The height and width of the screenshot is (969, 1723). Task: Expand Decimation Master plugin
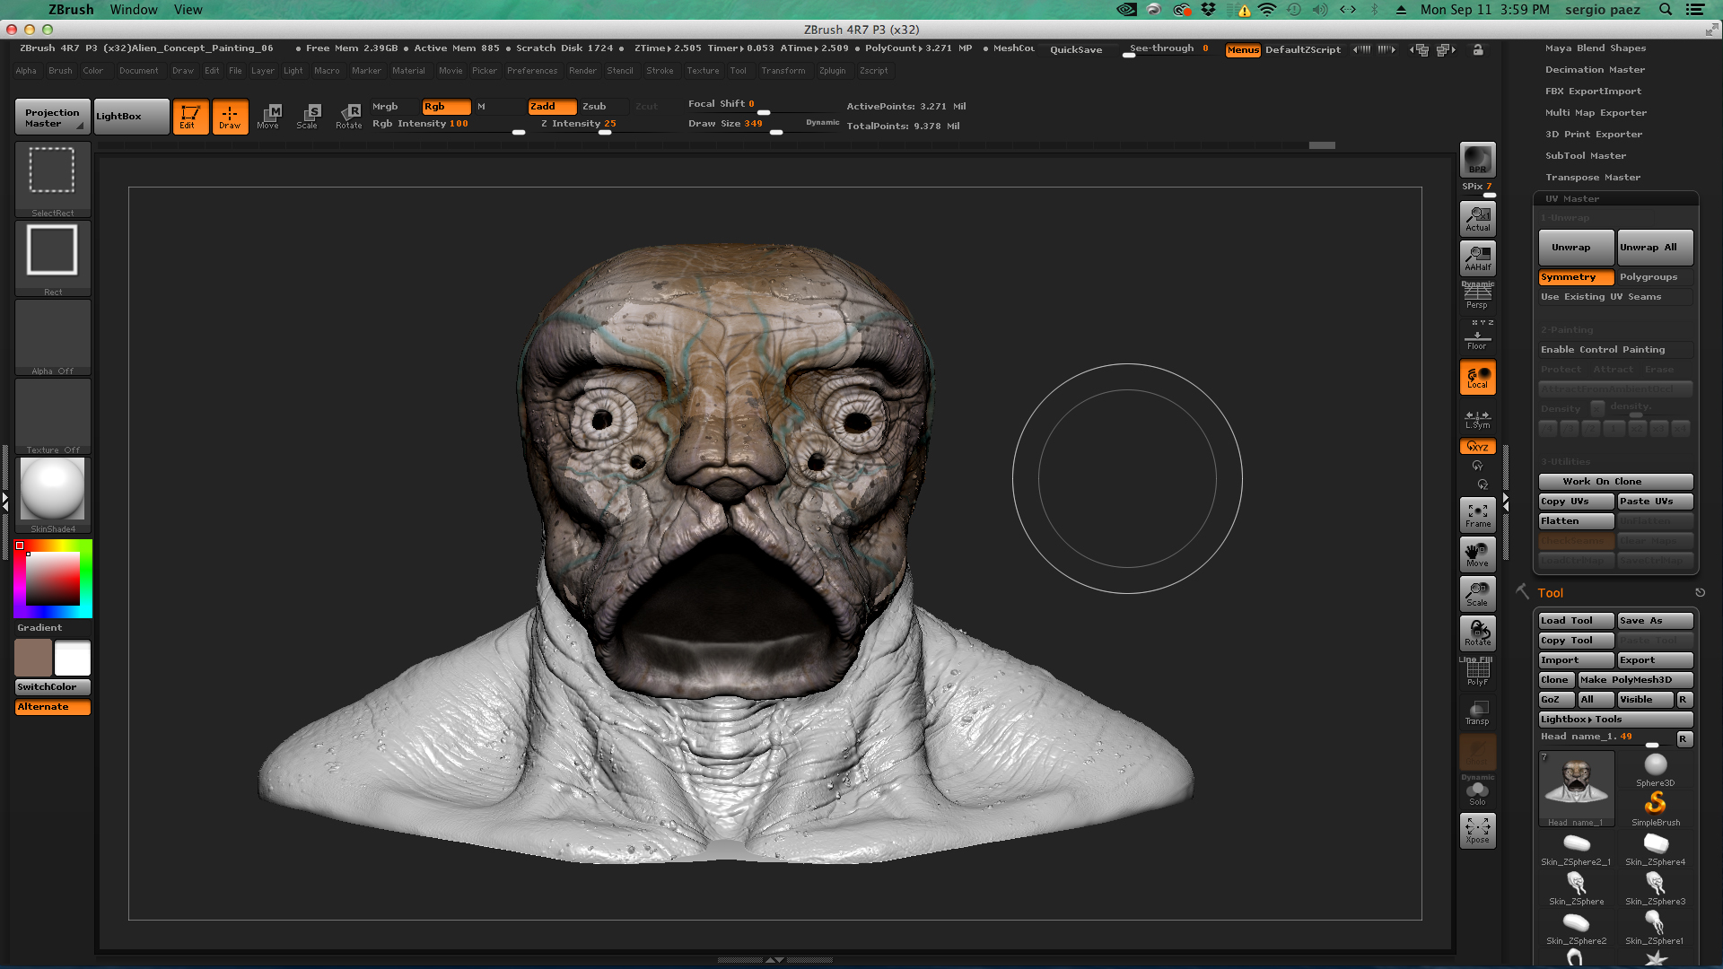point(1595,70)
